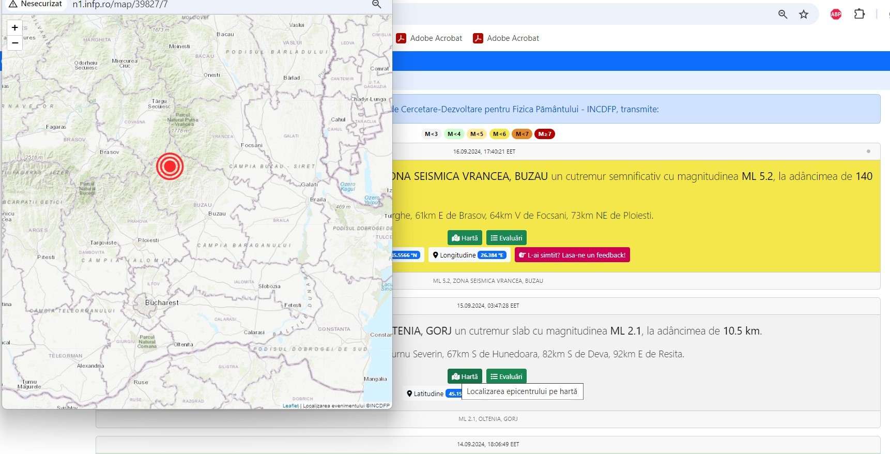Image resolution: width=890 pixels, height=454 pixels.
Task: Click the red earthquake epicenter marker
Action: tap(170, 166)
